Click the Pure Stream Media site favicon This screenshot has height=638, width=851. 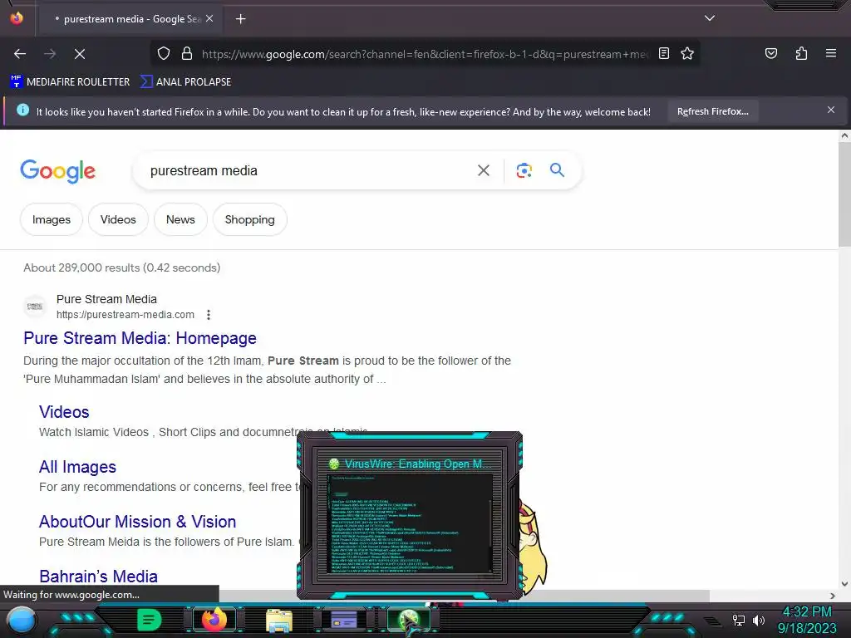pos(35,307)
